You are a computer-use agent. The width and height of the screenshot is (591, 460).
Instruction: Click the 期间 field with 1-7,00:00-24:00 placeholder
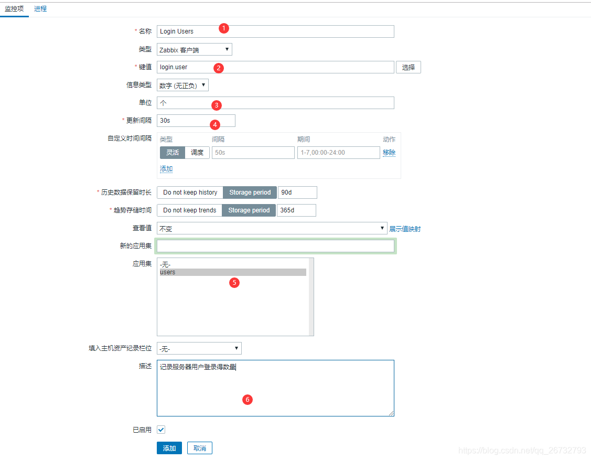(338, 152)
